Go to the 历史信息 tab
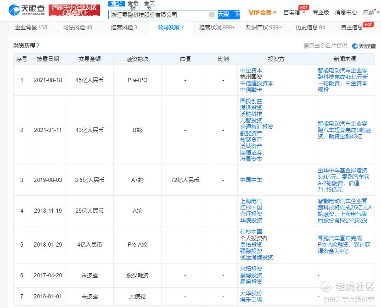The image size is (381, 308). [x=310, y=27]
